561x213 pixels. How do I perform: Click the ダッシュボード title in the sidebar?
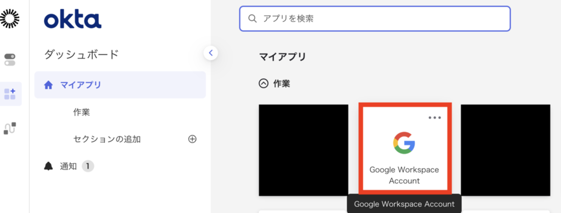[81, 55]
